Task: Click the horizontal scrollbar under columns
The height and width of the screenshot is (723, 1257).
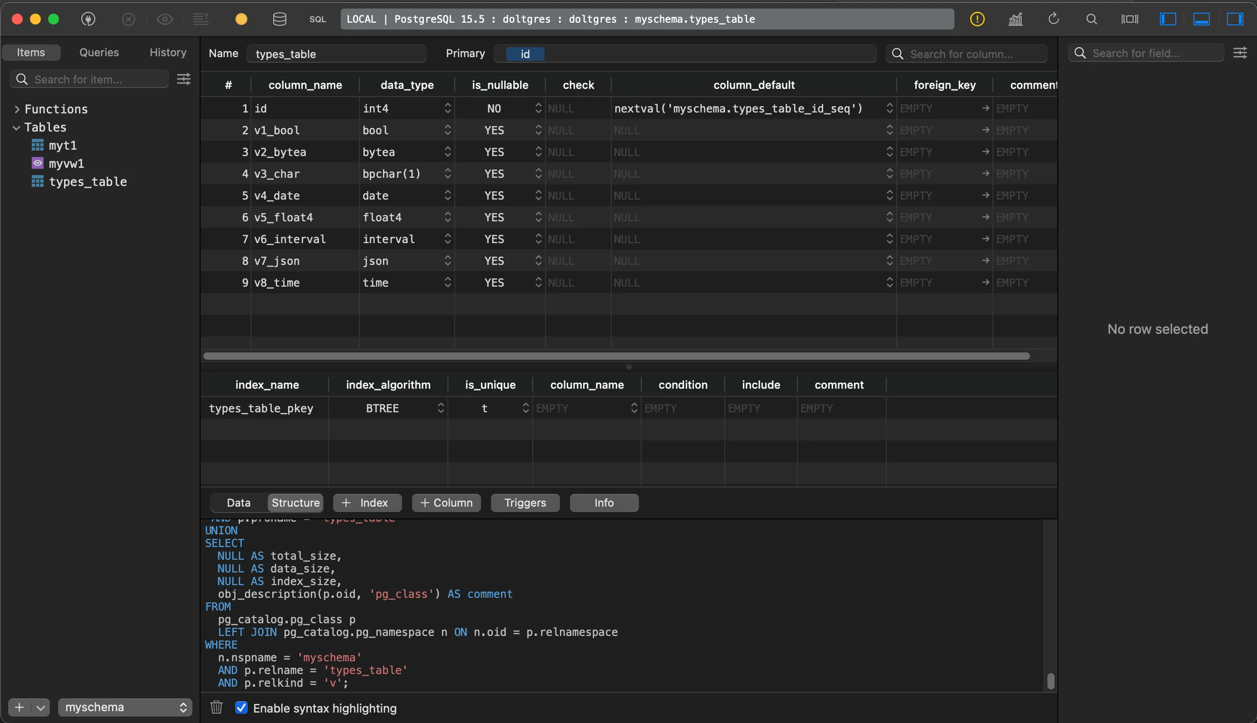Action: 616,356
